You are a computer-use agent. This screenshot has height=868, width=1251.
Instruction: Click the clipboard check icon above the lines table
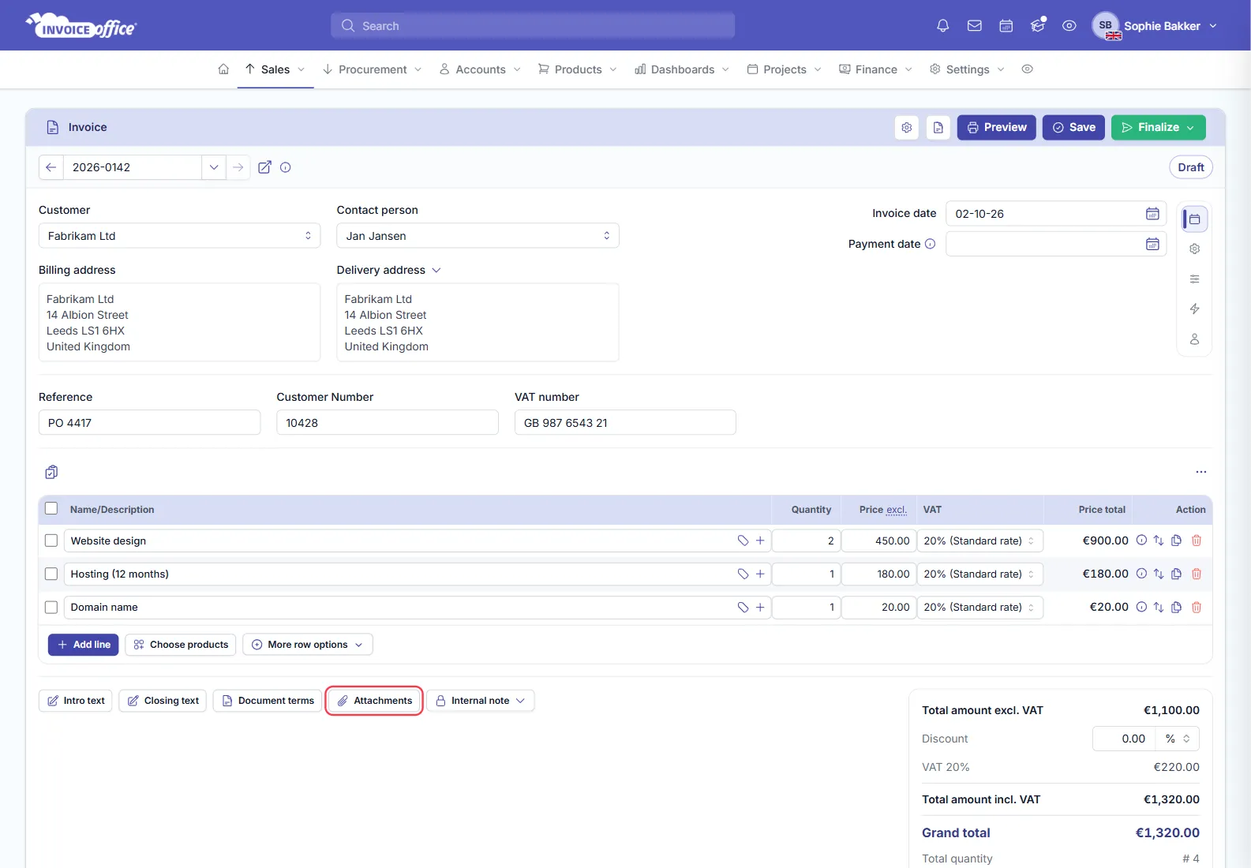point(51,472)
